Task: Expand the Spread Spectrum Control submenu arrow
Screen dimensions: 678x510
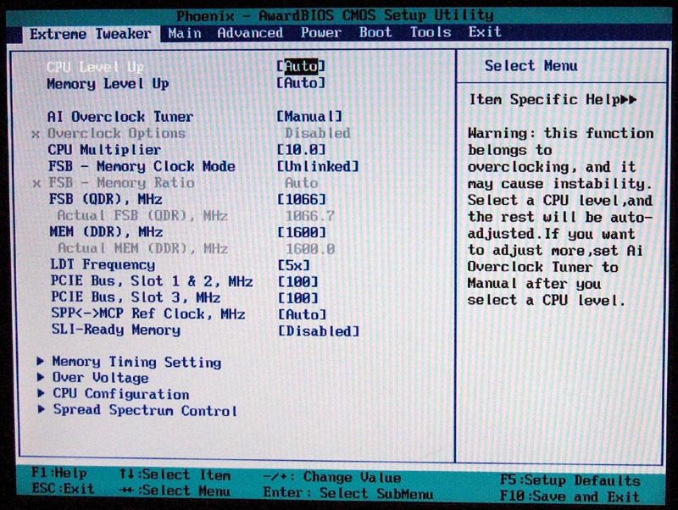Action: tap(42, 409)
